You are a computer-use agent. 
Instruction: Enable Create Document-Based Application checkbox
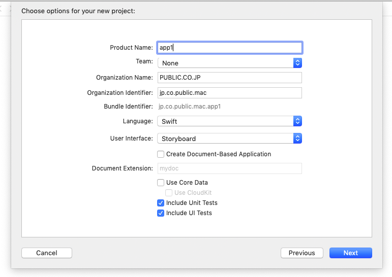point(161,154)
